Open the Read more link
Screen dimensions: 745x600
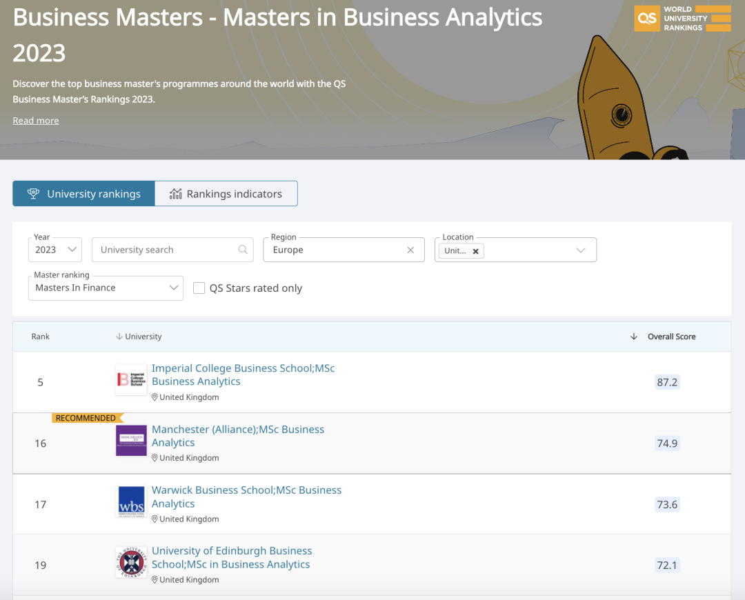click(36, 121)
